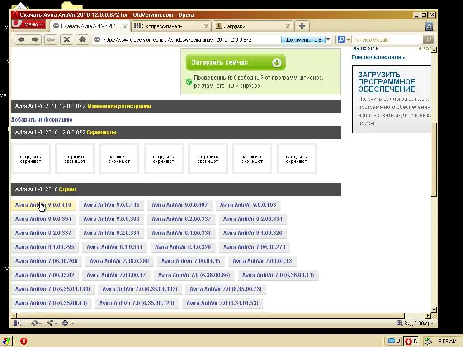The width and height of the screenshot is (463, 347).
Task: Open the Opera Link dropdown arrow
Action: tap(40, 324)
